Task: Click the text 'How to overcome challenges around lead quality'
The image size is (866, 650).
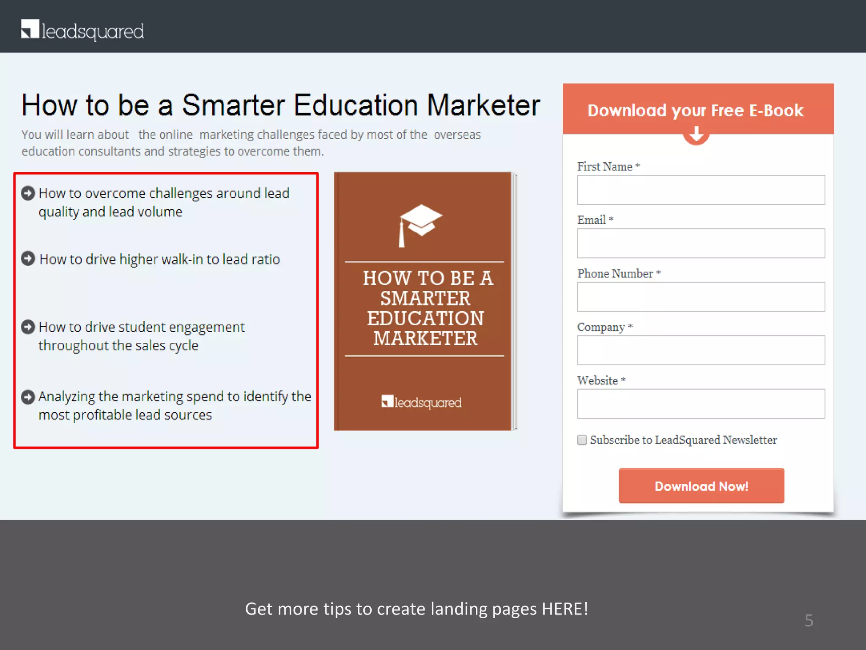Action: coord(164,202)
